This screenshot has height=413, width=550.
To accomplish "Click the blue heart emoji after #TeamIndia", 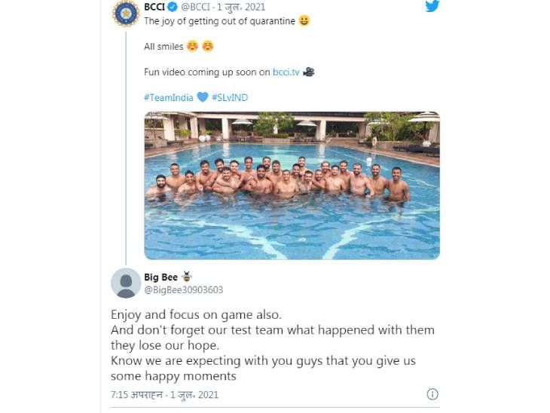I will point(203,97).
